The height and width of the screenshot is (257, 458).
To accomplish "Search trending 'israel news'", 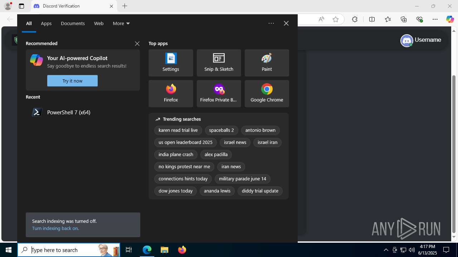I will pos(235,142).
